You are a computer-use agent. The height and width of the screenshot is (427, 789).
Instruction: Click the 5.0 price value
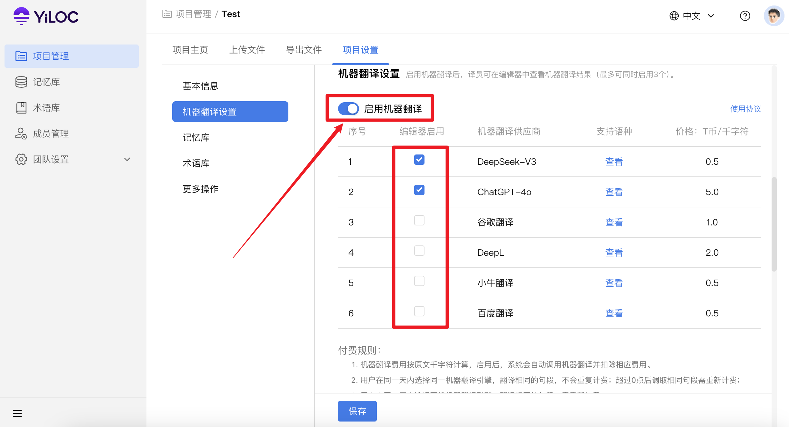tap(712, 192)
